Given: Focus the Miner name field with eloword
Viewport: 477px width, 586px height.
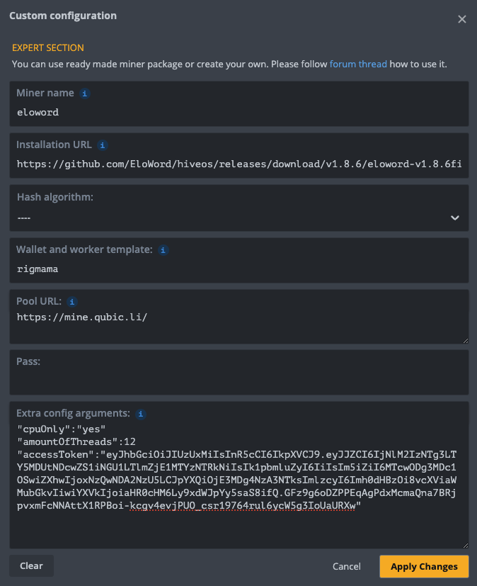Looking at the screenshot, I should [x=238, y=111].
